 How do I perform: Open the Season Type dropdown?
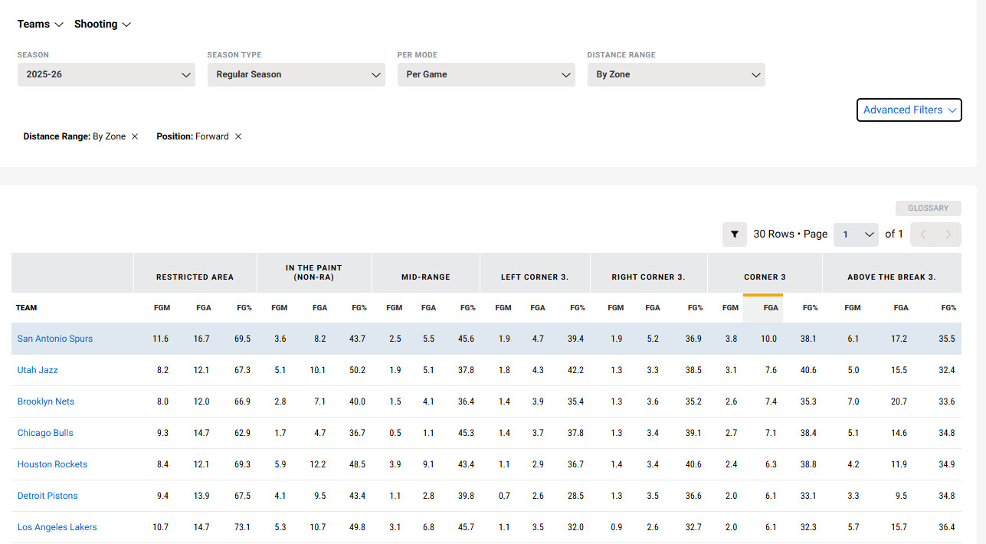coord(296,74)
